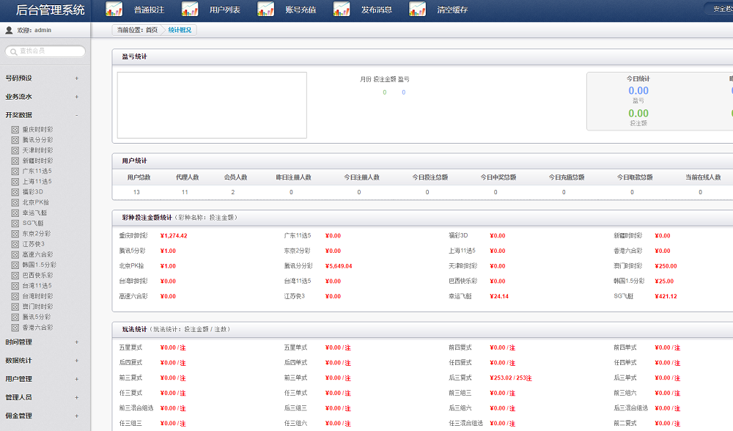Click the 账号充值 toolbar icon
The image size is (733, 431).
[265, 10]
